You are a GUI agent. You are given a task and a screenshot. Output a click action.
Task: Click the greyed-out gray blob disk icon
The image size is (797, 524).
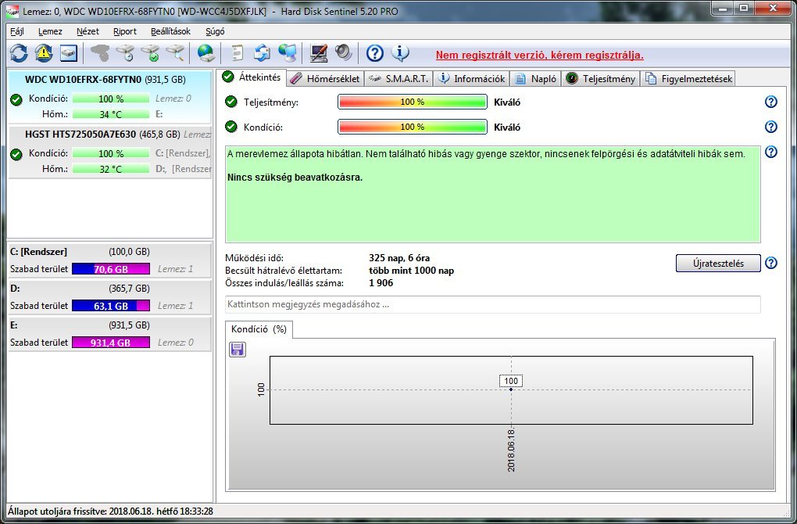(100, 53)
